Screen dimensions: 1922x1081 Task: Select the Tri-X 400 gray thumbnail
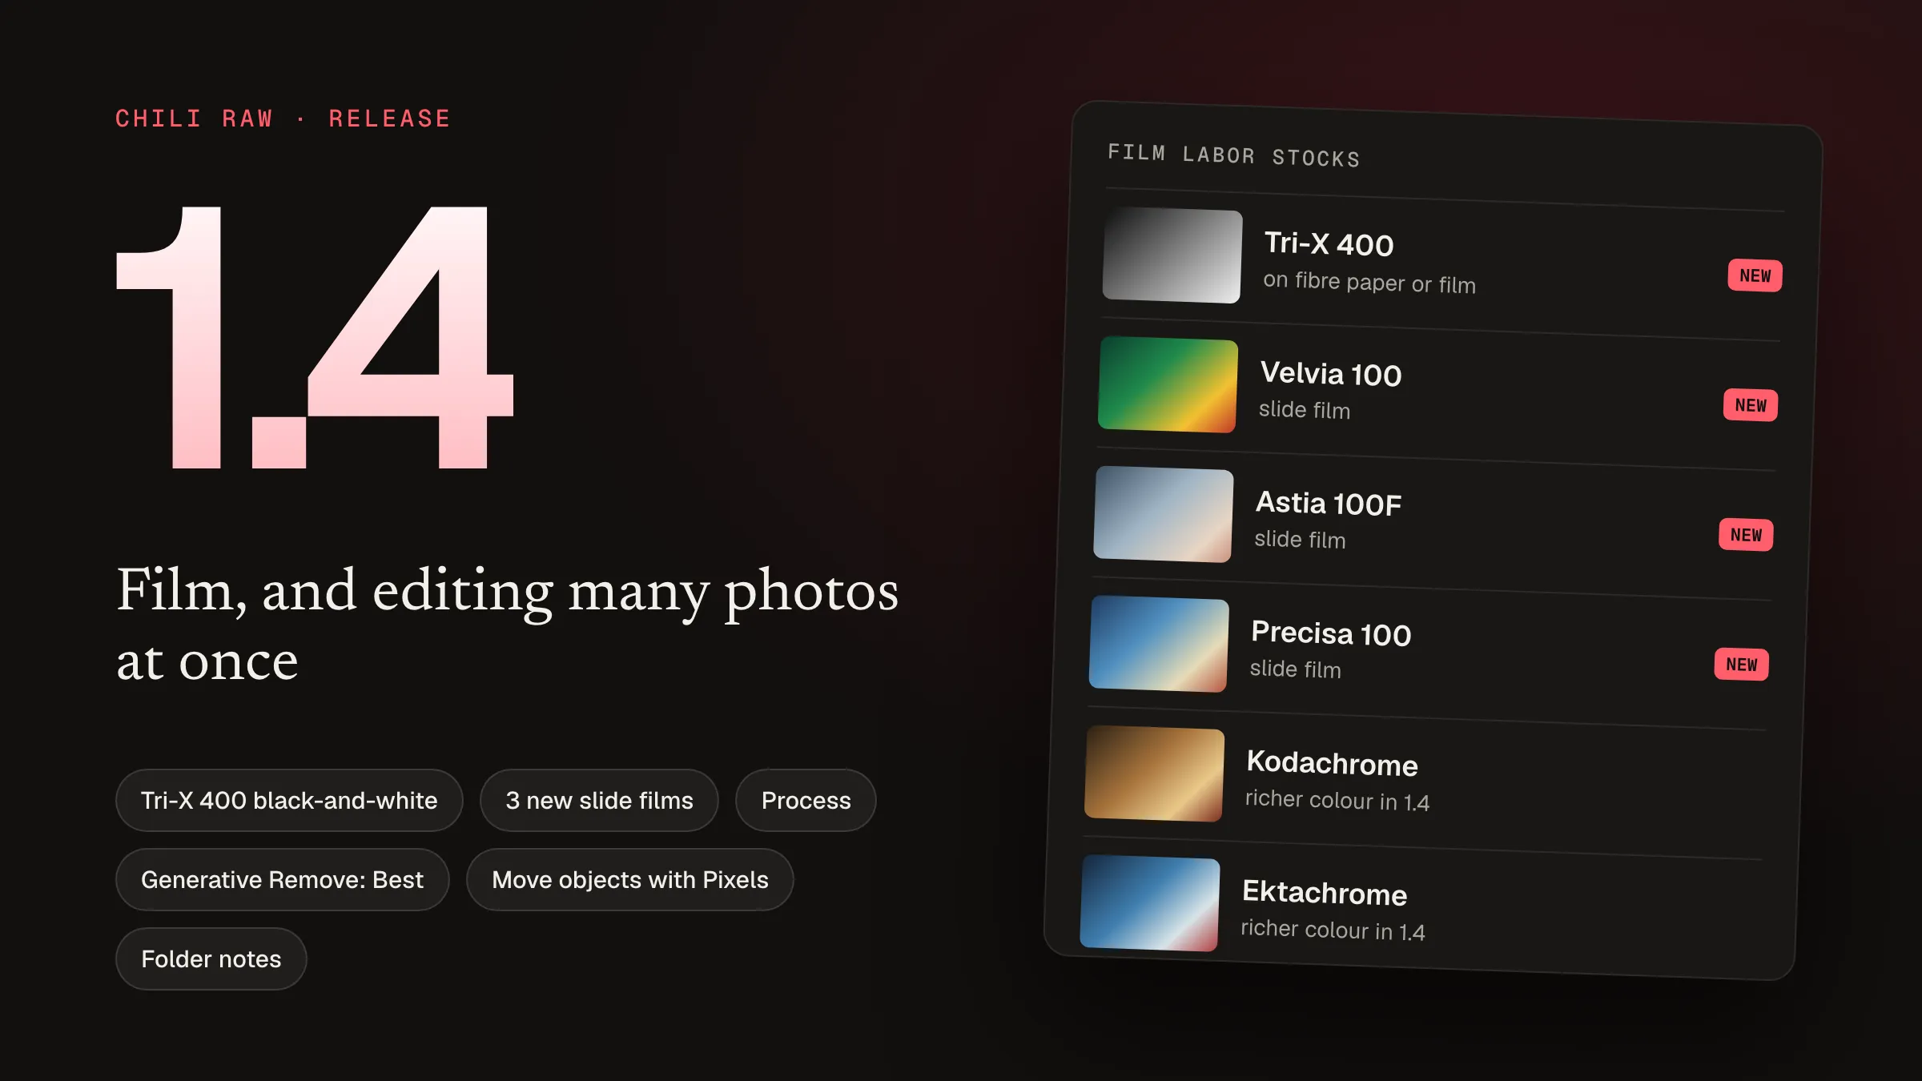pyautogui.click(x=1172, y=255)
